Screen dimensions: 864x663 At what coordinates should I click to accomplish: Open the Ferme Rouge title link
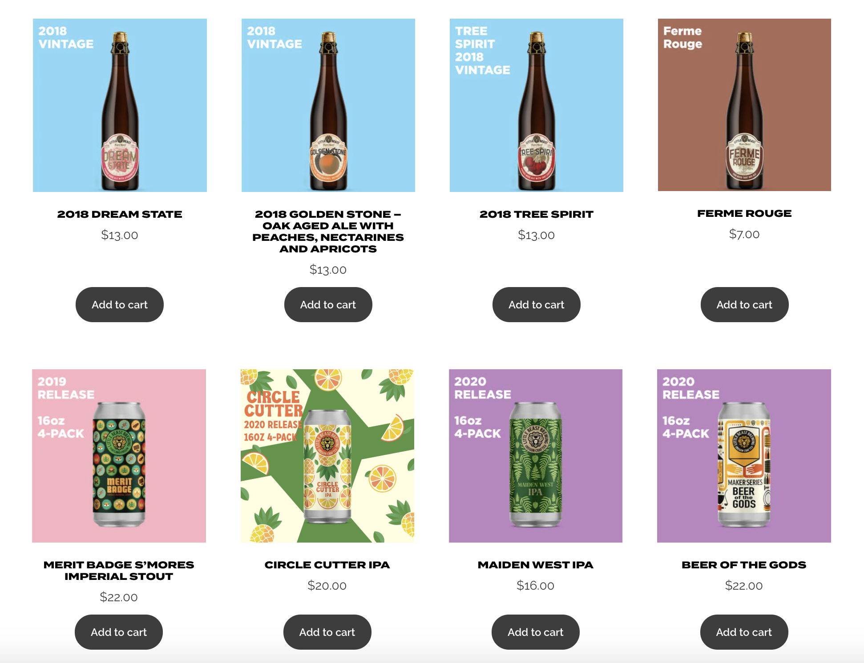[744, 213]
